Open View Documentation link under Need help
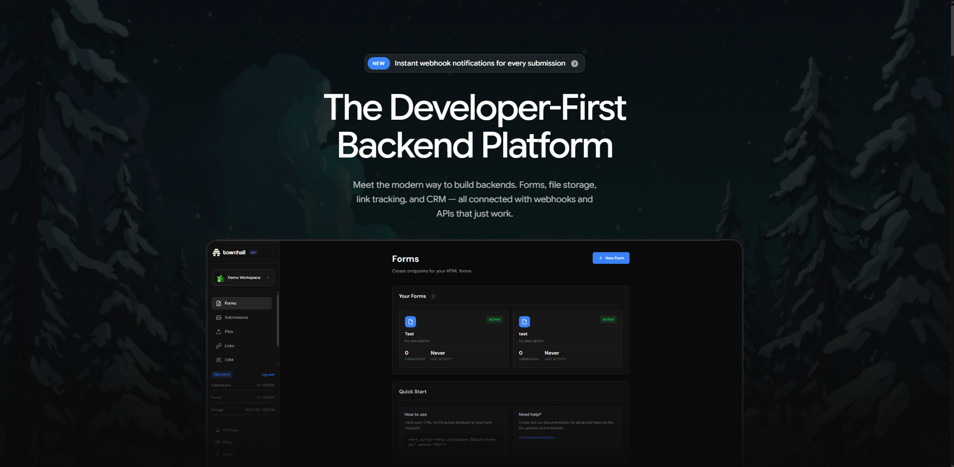954x467 pixels. click(x=538, y=437)
